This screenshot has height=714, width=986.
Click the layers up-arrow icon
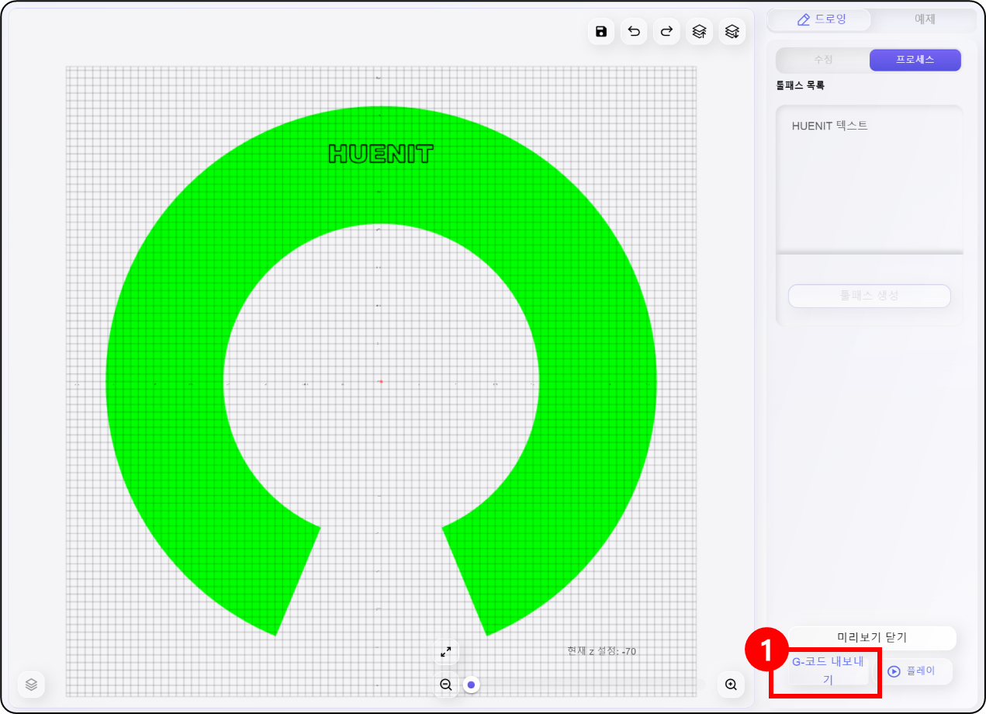(699, 31)
